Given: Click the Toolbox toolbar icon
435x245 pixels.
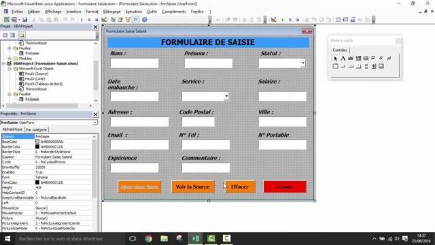Looking at the screenshot, I should (135, 20).
